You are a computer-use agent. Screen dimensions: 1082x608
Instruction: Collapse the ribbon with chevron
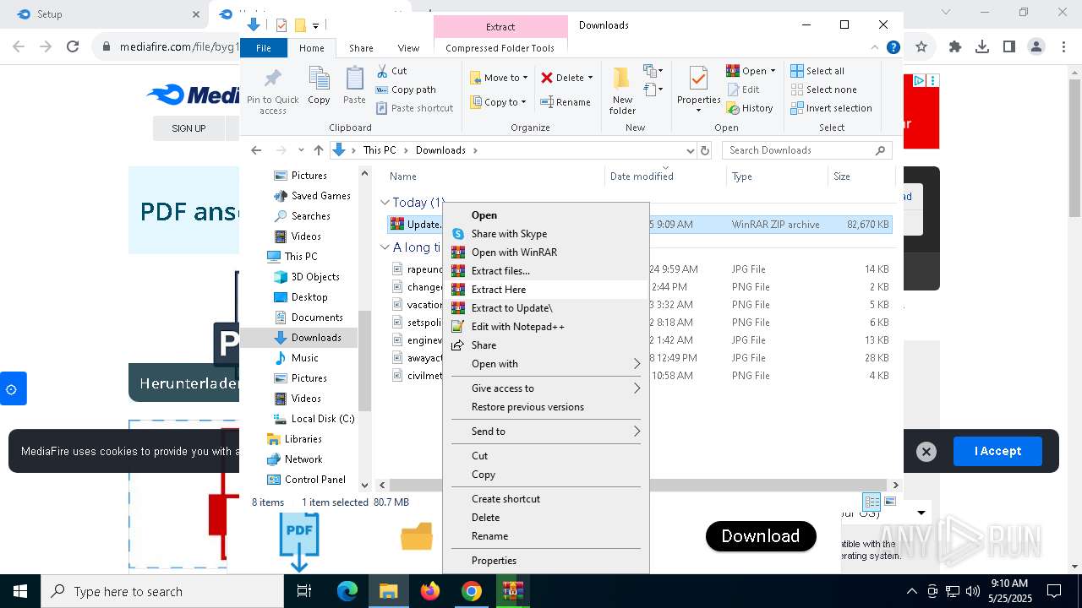874,48
